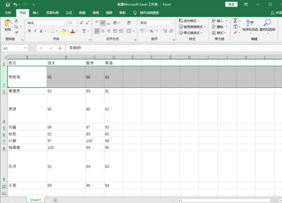Toggle align text left
The image size is (282, 203).
point(97,31)
